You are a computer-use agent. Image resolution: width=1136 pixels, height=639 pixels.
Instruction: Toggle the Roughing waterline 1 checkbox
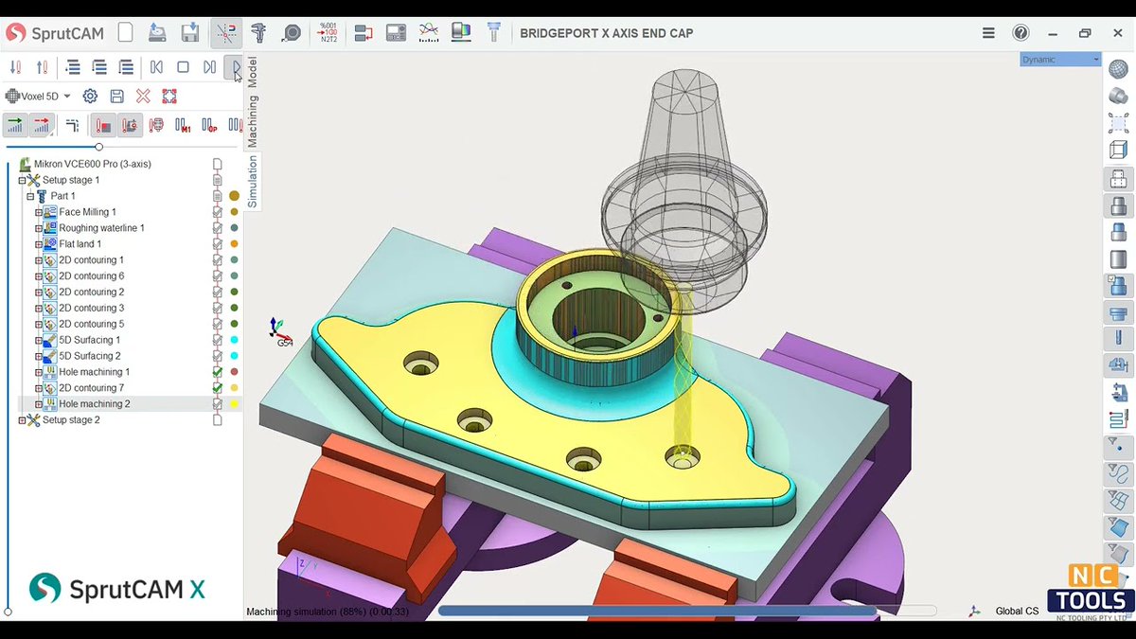[x=218, y=228]
